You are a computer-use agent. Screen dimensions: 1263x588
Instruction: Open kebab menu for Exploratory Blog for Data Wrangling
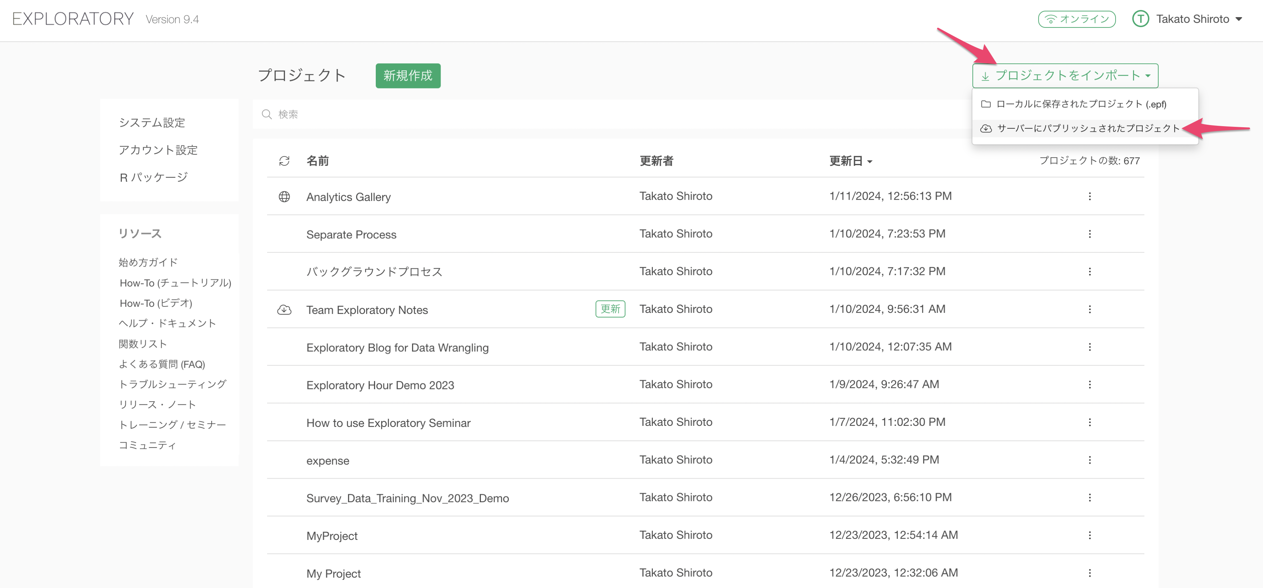click(1090, 347)
